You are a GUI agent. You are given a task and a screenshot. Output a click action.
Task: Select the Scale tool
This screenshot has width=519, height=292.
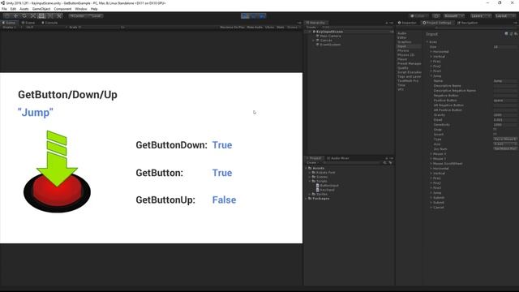[x=32, y=16]
